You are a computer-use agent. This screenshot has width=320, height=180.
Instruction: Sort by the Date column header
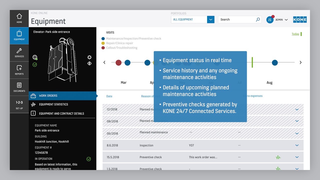click(x=109, y=96)
